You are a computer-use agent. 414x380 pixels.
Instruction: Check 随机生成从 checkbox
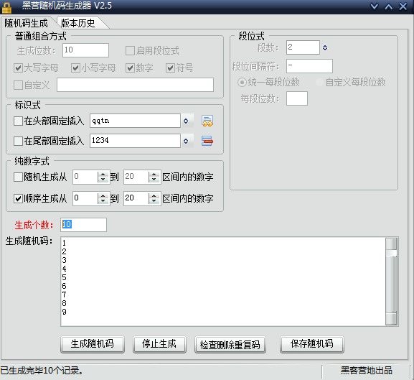(x=18, y=177)
